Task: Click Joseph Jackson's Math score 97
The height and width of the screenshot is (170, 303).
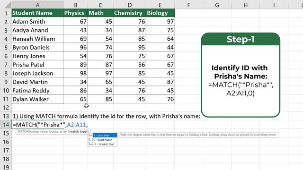Action: [100, 73]
